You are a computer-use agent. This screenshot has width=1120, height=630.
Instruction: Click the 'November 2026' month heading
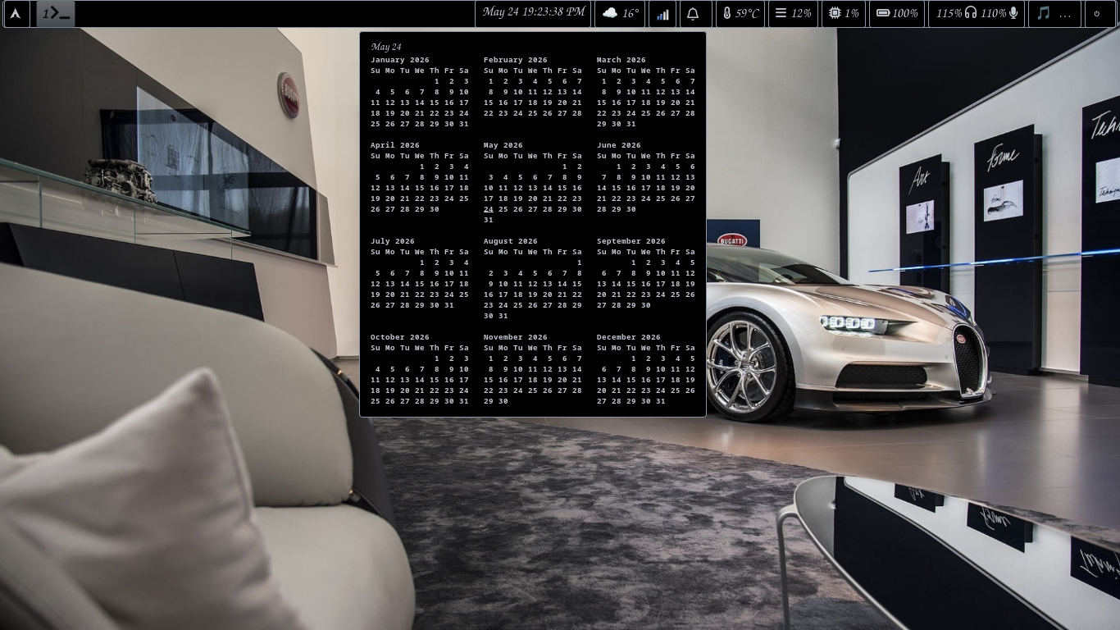pyautogui.click(x=516, y=337)
